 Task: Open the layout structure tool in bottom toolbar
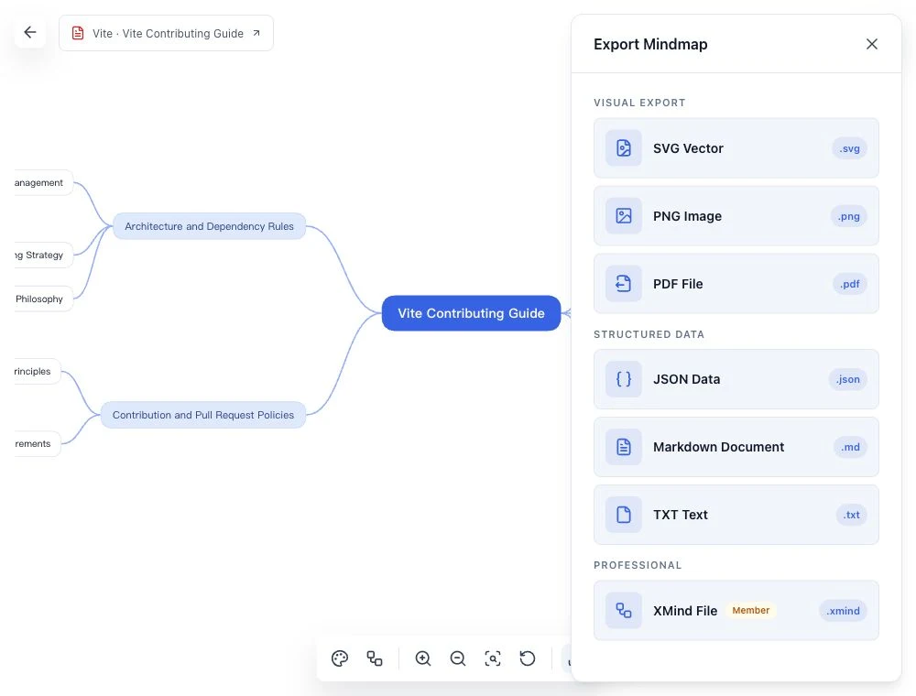point(375,658)
